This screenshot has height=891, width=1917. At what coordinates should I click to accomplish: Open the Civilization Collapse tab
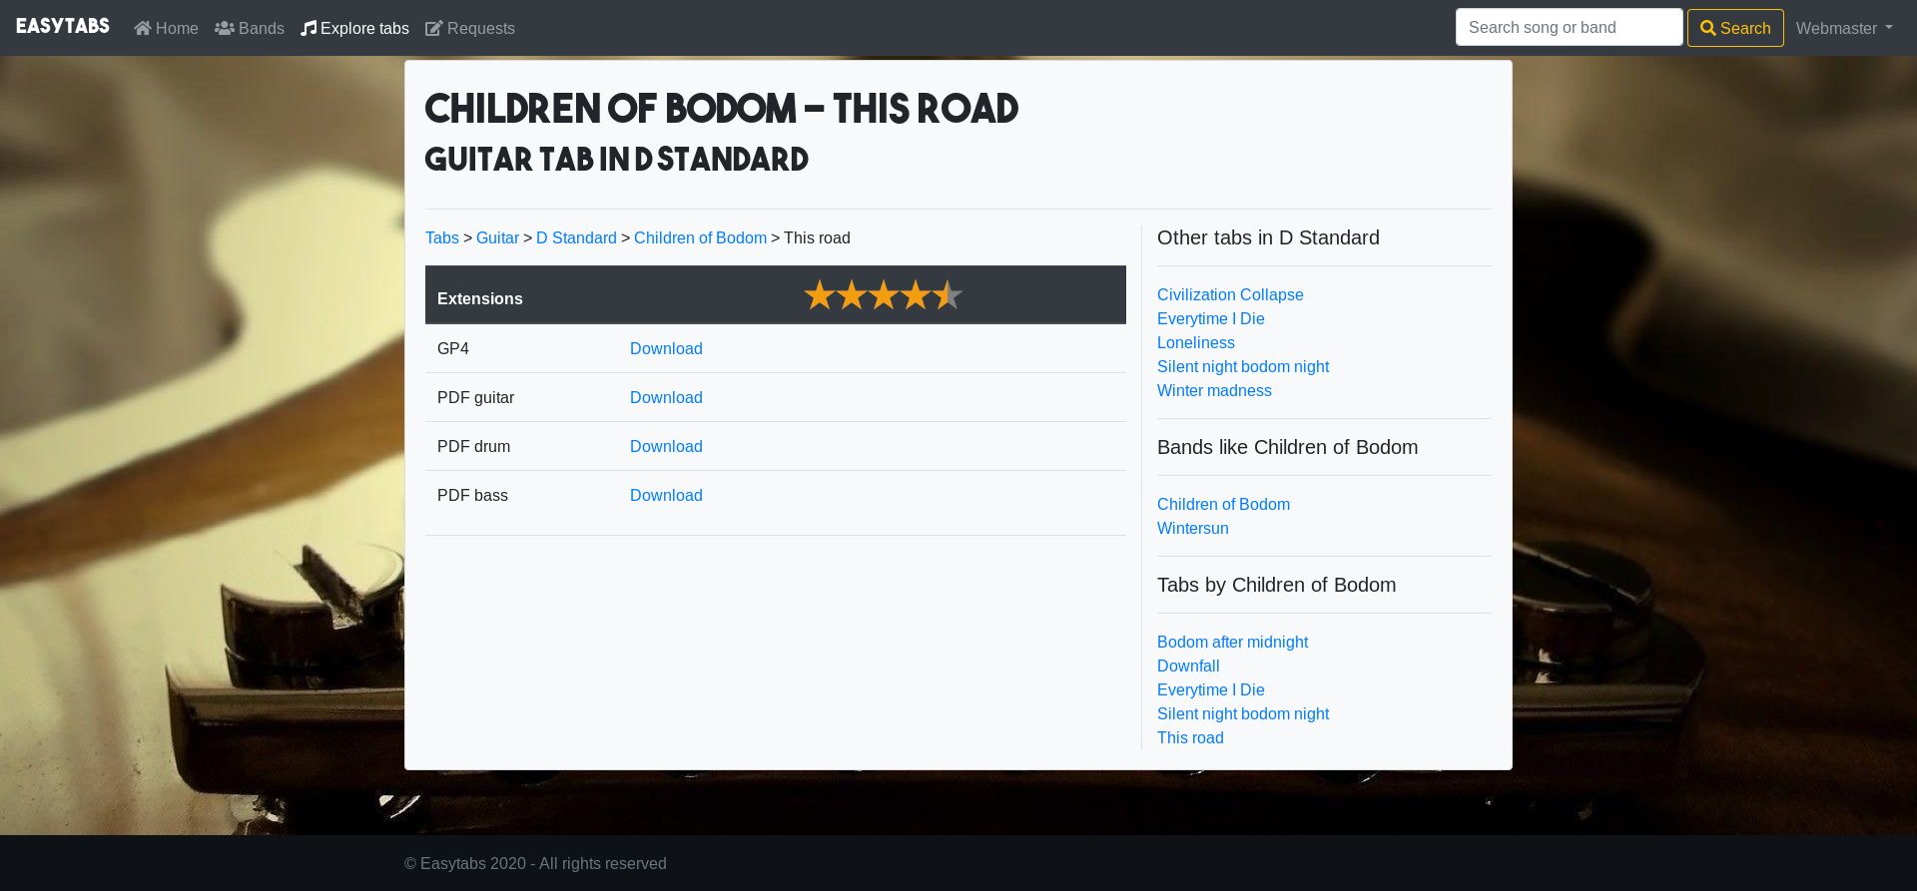click(x=1230, y=294)
